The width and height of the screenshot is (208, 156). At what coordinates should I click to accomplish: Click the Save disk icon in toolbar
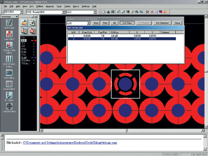113,12
